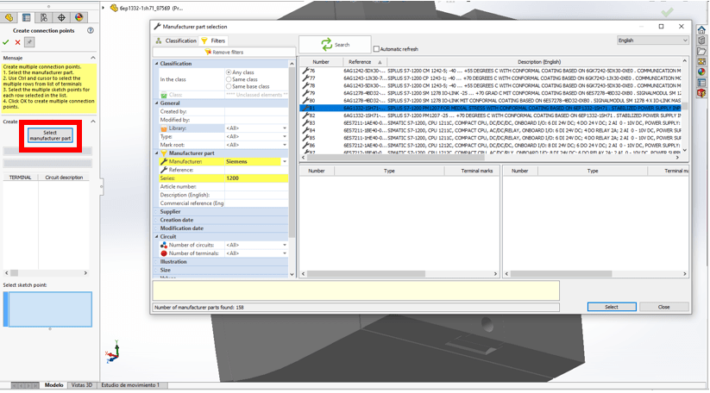Collapse the Classification filter group
This screenshot has width=710, height=393.
(x=157, y=64)
